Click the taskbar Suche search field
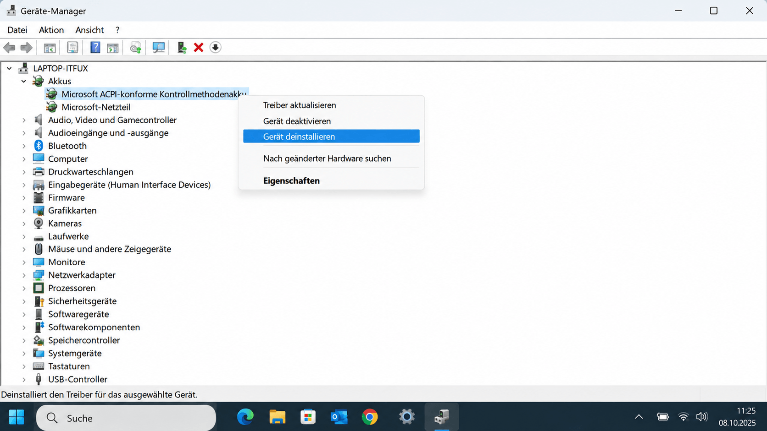 tap(126, 418)
